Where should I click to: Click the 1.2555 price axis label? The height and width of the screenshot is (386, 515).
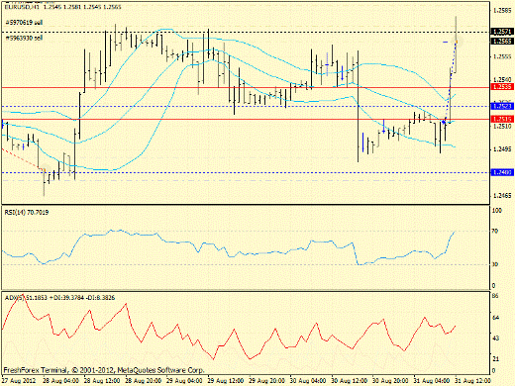[x=502, y=56]
